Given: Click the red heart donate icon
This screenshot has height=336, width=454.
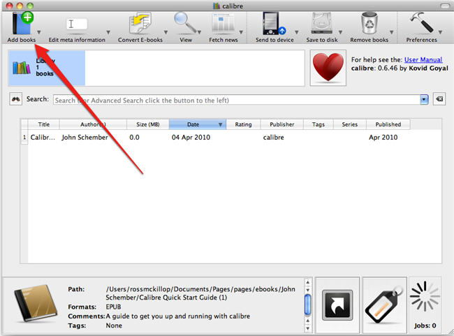Looking at the screenshot, I should tap(328, 68).
